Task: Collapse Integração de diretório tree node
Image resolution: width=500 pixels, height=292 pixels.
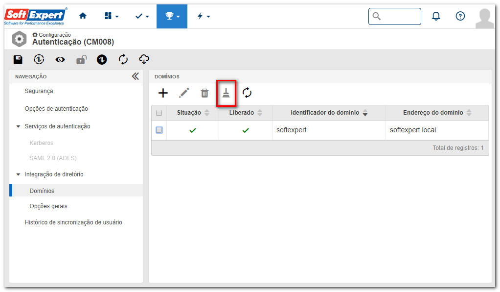Action: point(18,174)
